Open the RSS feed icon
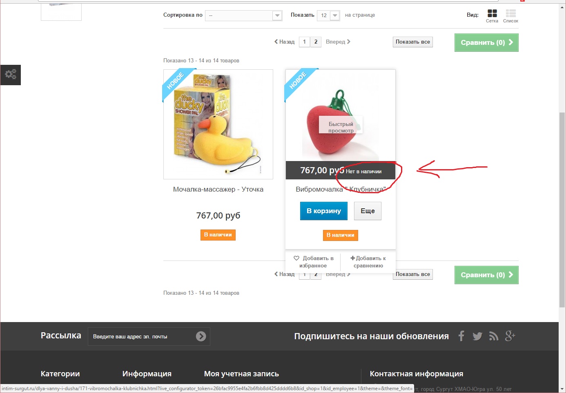The height and width of the screenshot is (393, 566). pyautogui.click(x=494, y=336)
